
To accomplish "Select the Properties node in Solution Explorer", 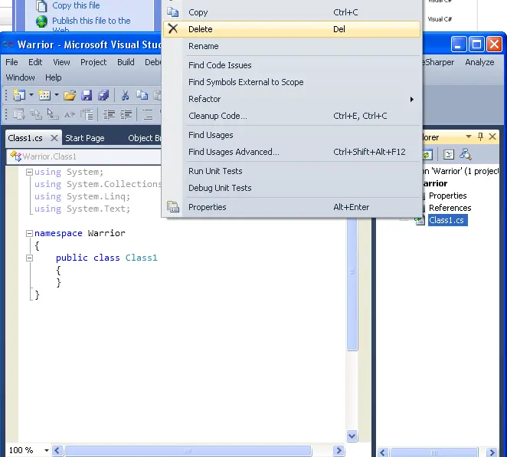I will (447, 196).
